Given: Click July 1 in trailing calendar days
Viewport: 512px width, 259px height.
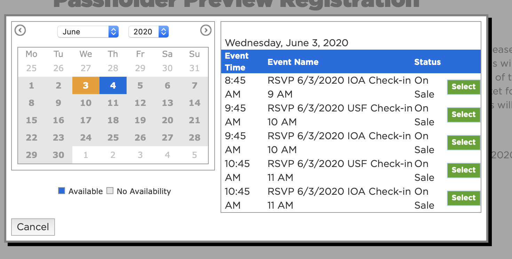Looking at the screenshot, I should coord(86,155).
